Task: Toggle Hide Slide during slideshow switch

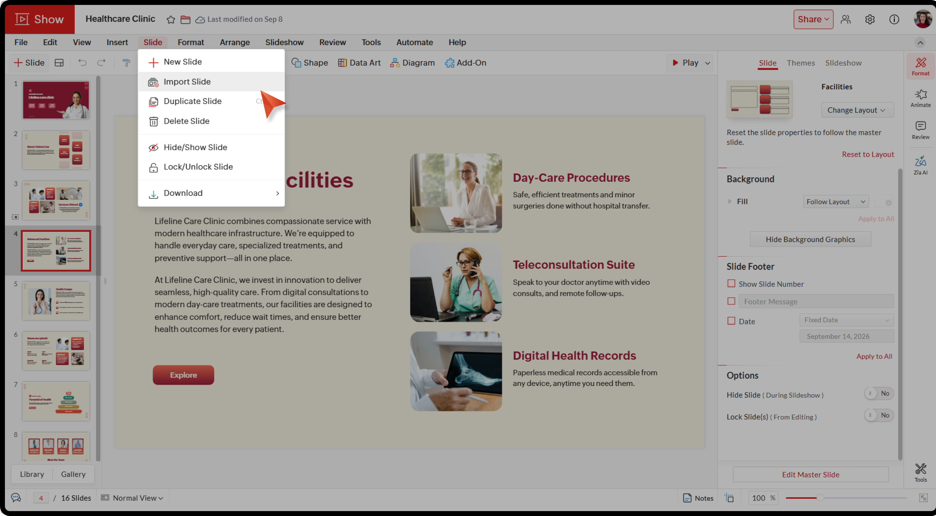Action: (878, 394)
